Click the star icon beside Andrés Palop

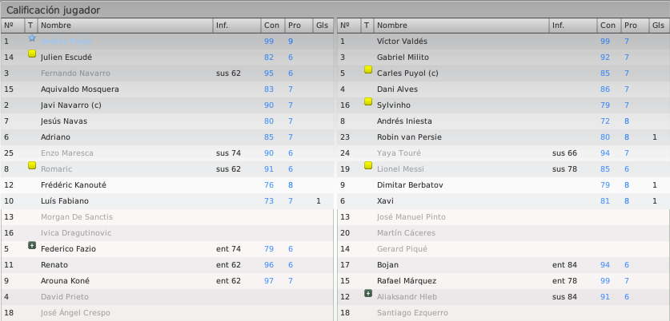(32, 38)
